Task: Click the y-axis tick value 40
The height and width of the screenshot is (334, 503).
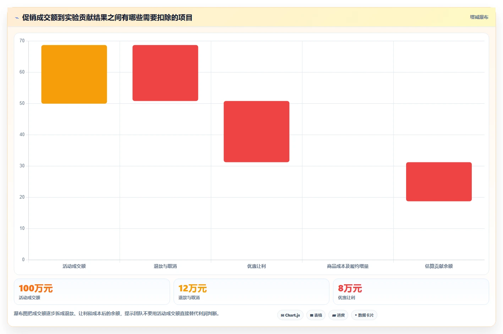Action: (22, 135)
